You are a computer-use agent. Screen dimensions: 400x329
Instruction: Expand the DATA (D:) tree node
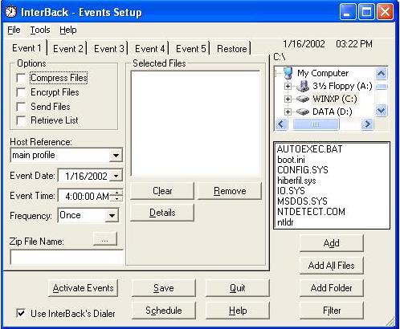pyautogui.click(x=288, y=112)
